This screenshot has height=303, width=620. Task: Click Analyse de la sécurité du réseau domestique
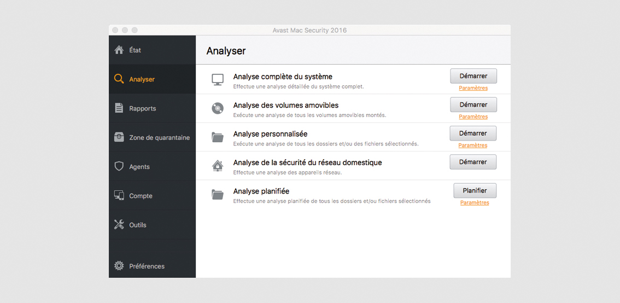pos(308,162)
